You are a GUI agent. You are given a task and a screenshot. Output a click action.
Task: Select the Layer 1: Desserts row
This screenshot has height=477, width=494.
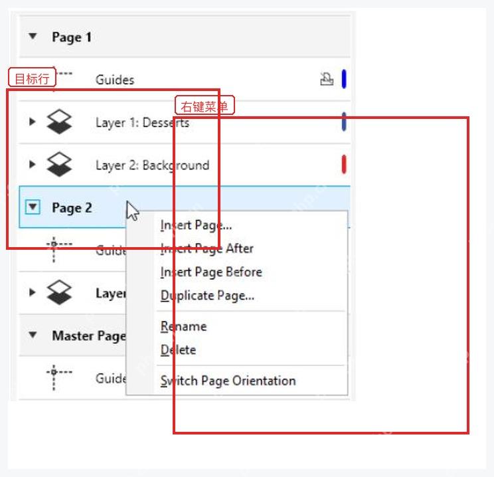click(185, 122)
